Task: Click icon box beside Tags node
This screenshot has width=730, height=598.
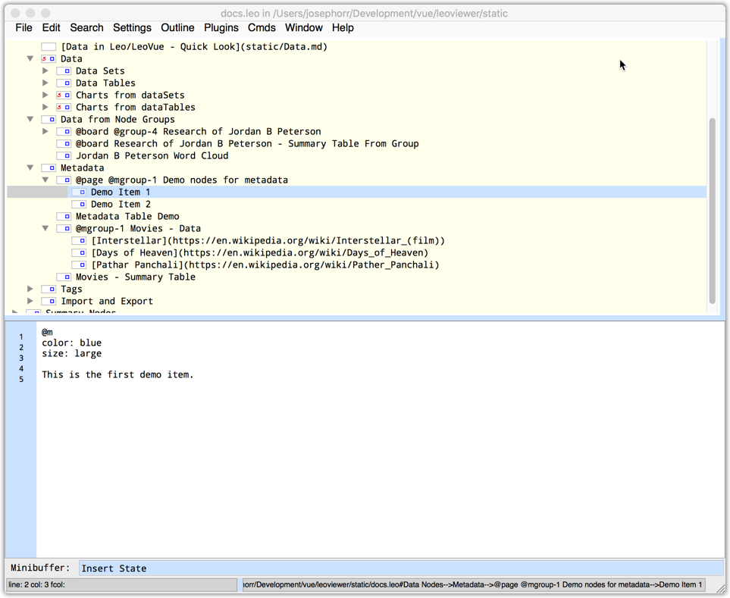Action: [x=49, y=289]
